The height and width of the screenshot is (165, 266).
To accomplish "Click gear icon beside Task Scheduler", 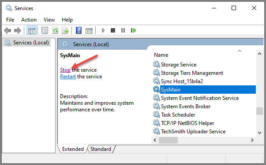I will 157,114.
